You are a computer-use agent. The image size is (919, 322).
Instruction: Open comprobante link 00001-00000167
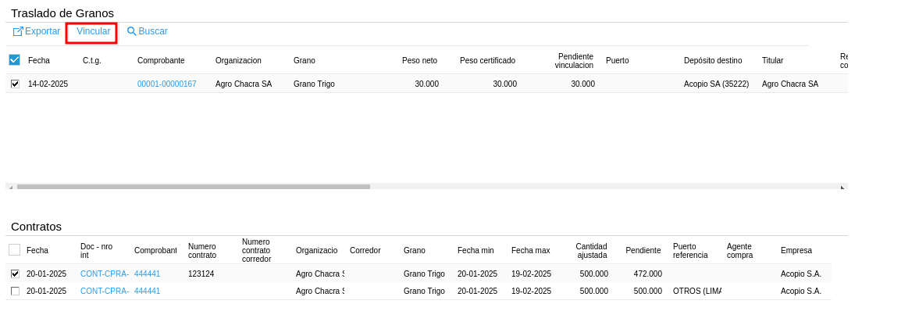(x=166, y=84)
